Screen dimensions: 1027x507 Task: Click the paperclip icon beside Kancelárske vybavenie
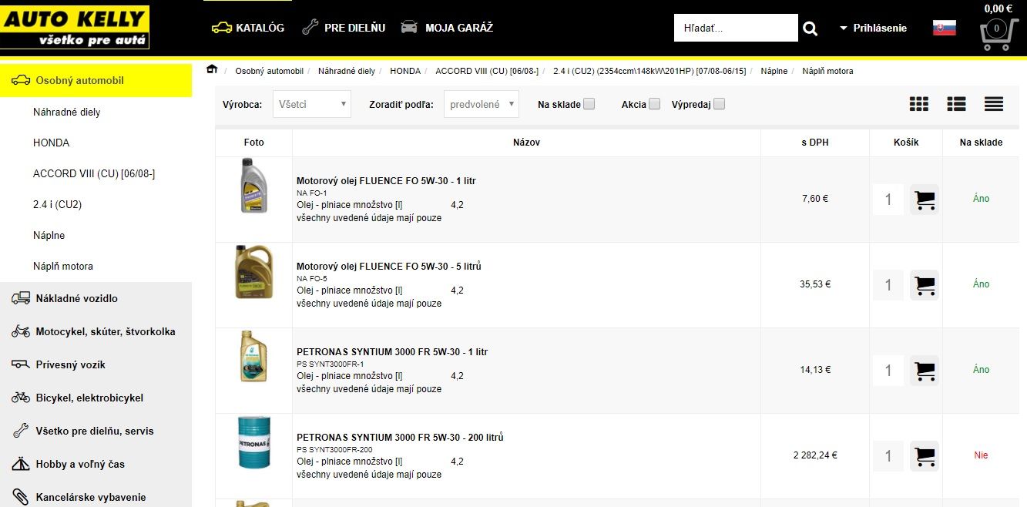point(21,497)
